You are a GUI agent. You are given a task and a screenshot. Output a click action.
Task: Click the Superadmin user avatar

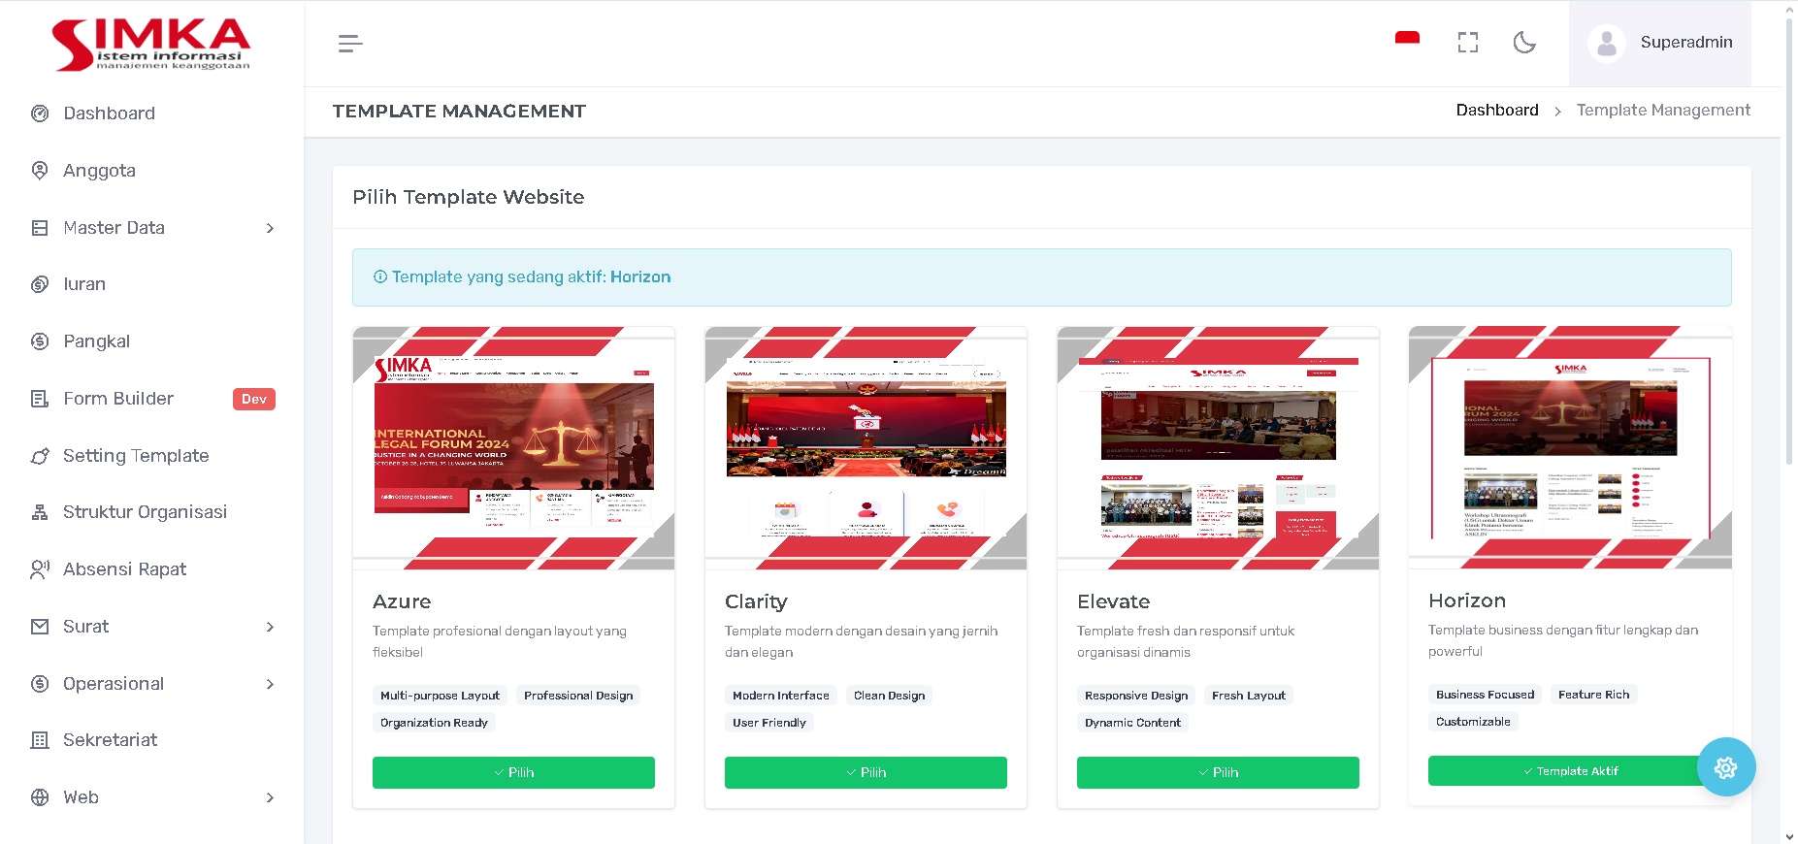click(x=1607, y=44)
